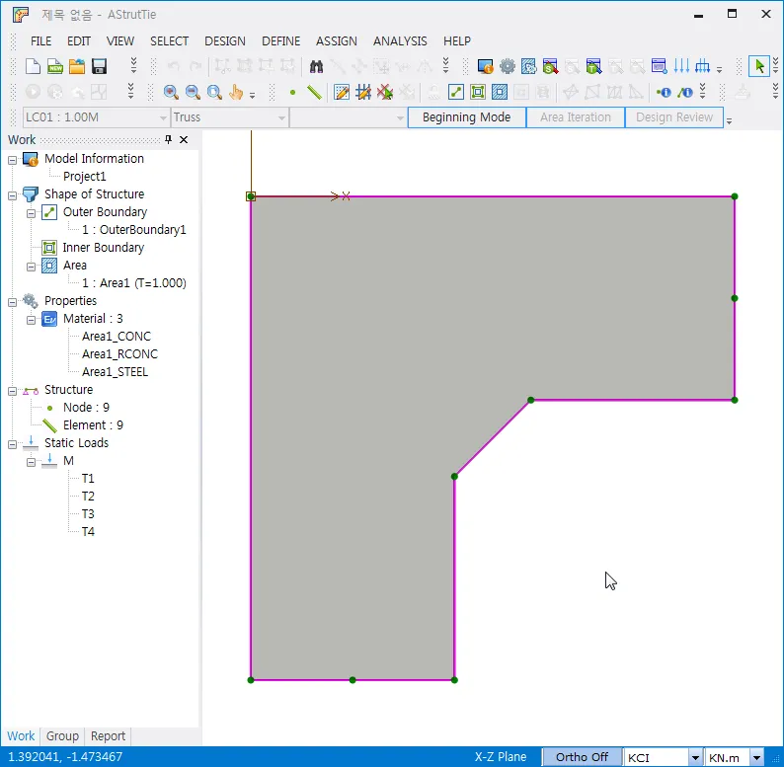Open the DESIGN menu
The image size is (784, 767).
coord(225,41)
